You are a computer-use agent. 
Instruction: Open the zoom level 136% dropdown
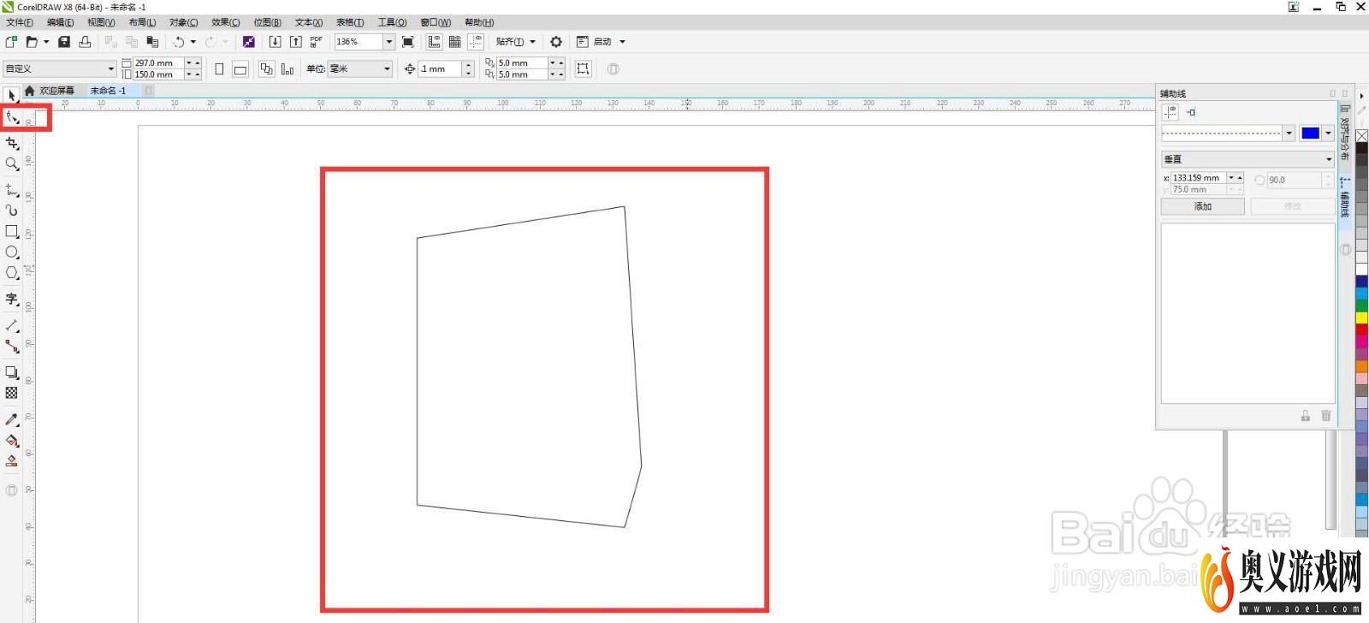[x=388, y=41]
